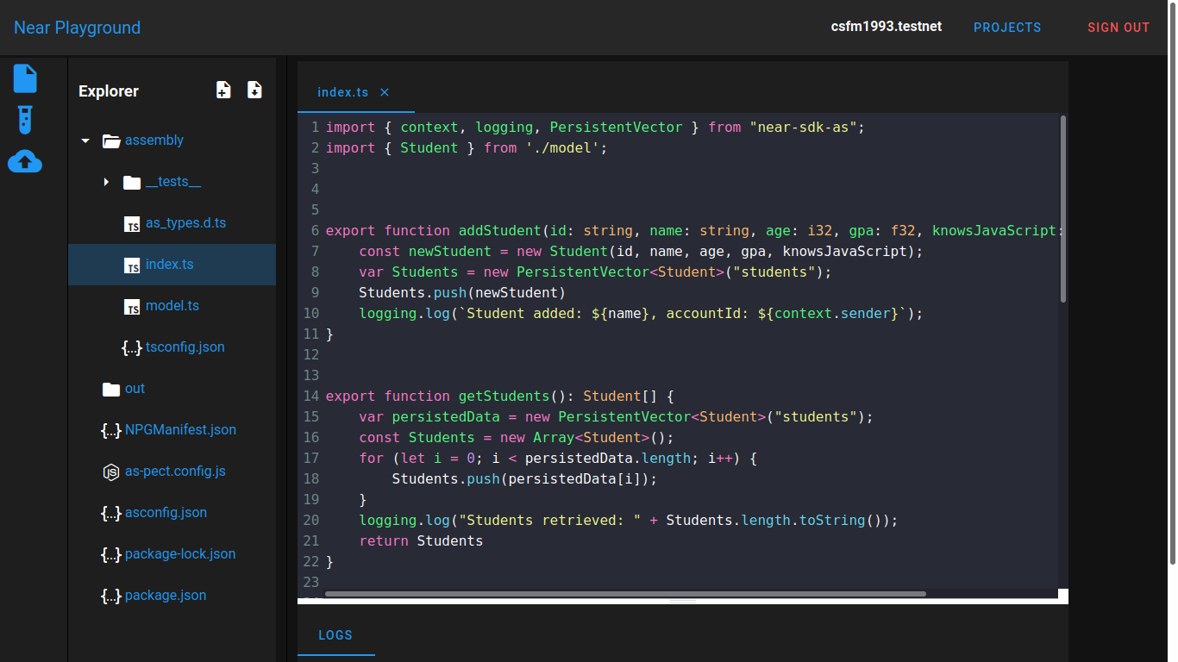1178x662 pixels.
Task: Click the __tests__ folder icon
Action: click(132, 182)
